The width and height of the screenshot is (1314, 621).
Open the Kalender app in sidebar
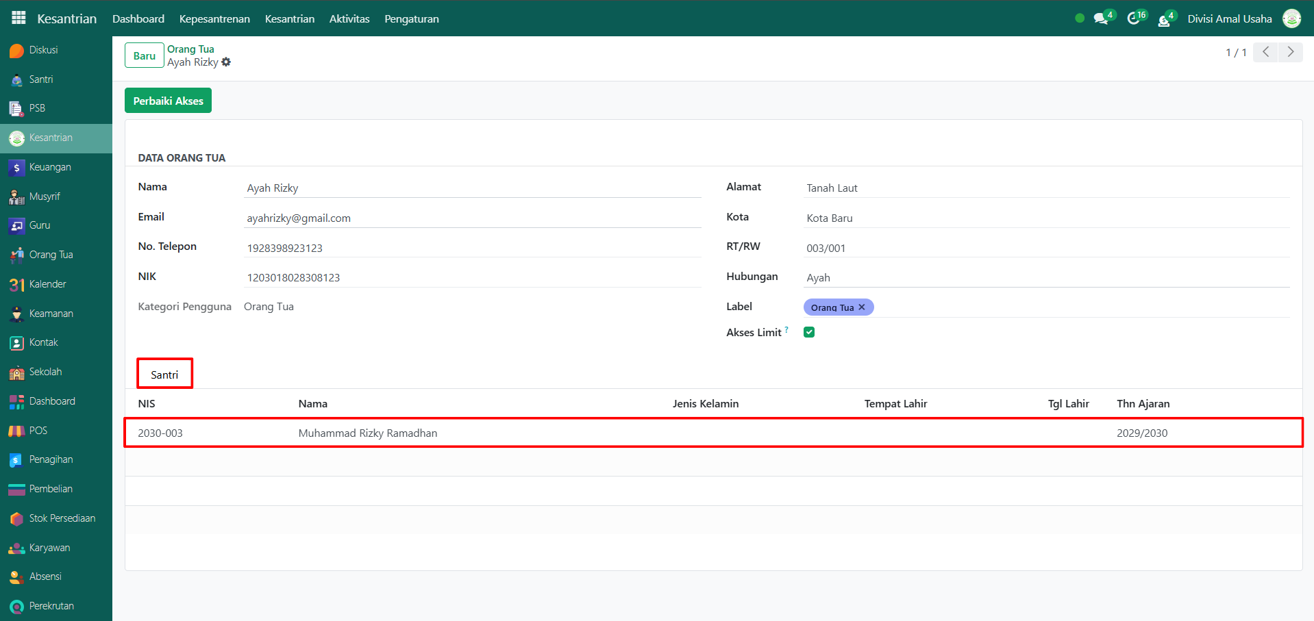click(47, 284)
